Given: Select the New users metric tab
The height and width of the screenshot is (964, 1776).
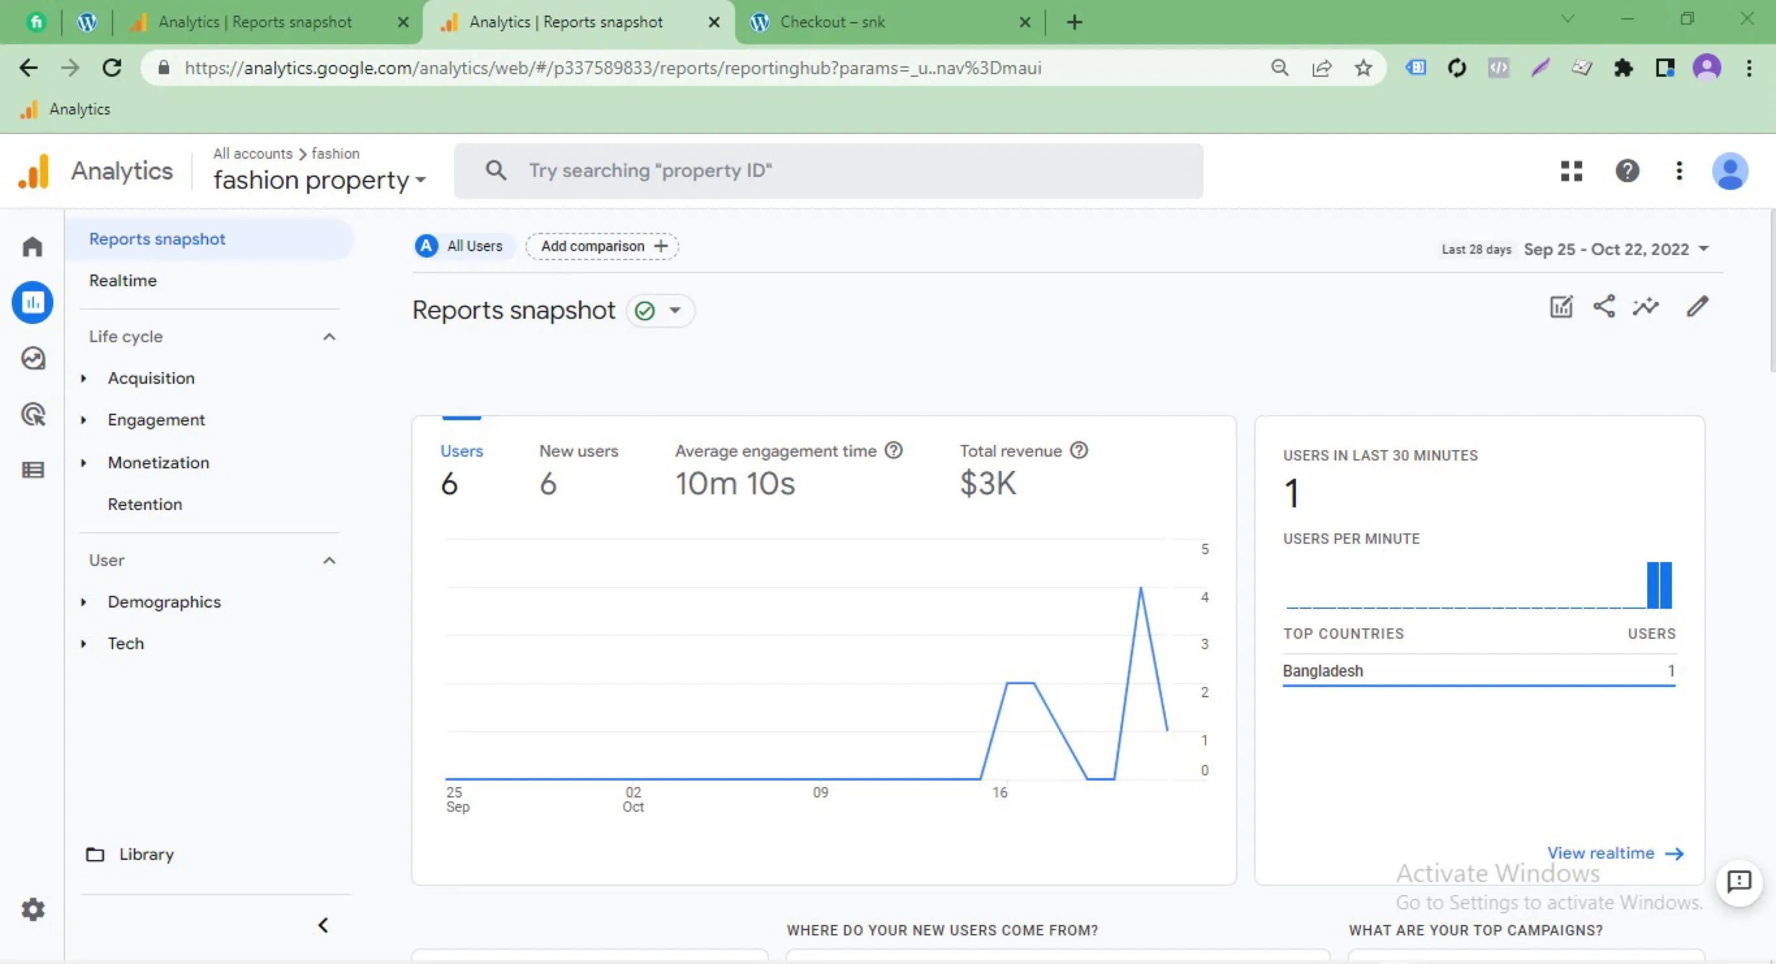Looking at the screenshot, I should click(578, 469).
